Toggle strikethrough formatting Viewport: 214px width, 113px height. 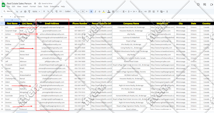click(x=99, y=11)
